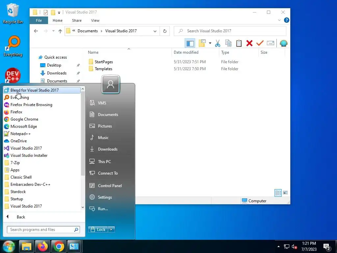
Task: Open Control Panel from start menu
Action: pos(110,186)
